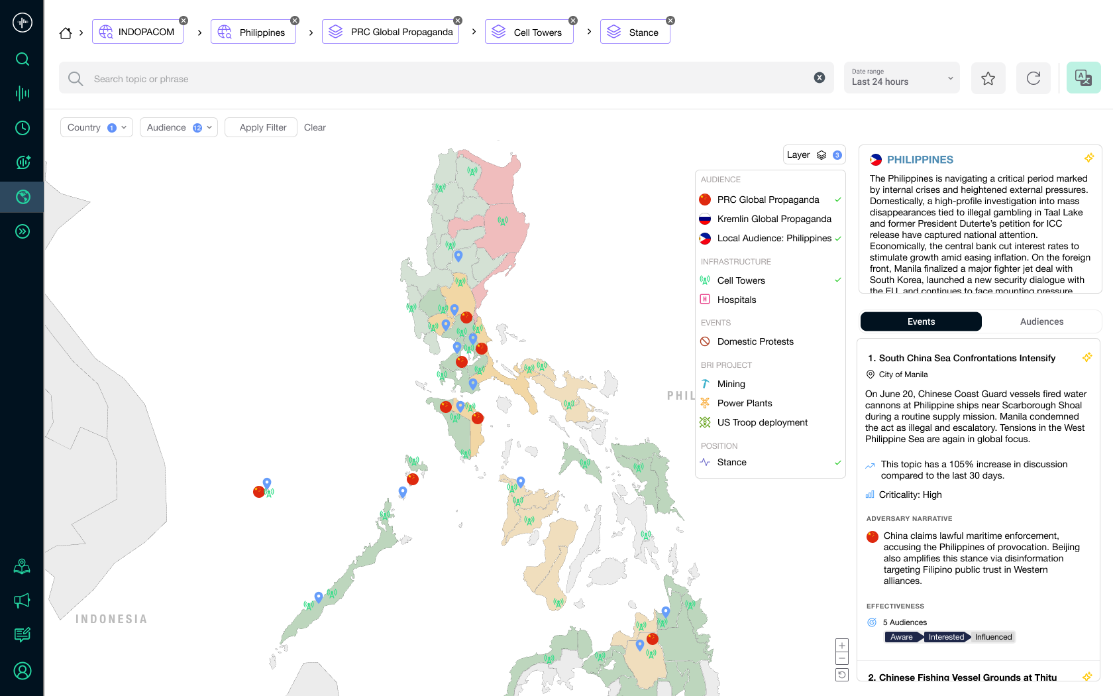Click the refresh icon button
The image size is (1113, 696).
[1033, 78]
